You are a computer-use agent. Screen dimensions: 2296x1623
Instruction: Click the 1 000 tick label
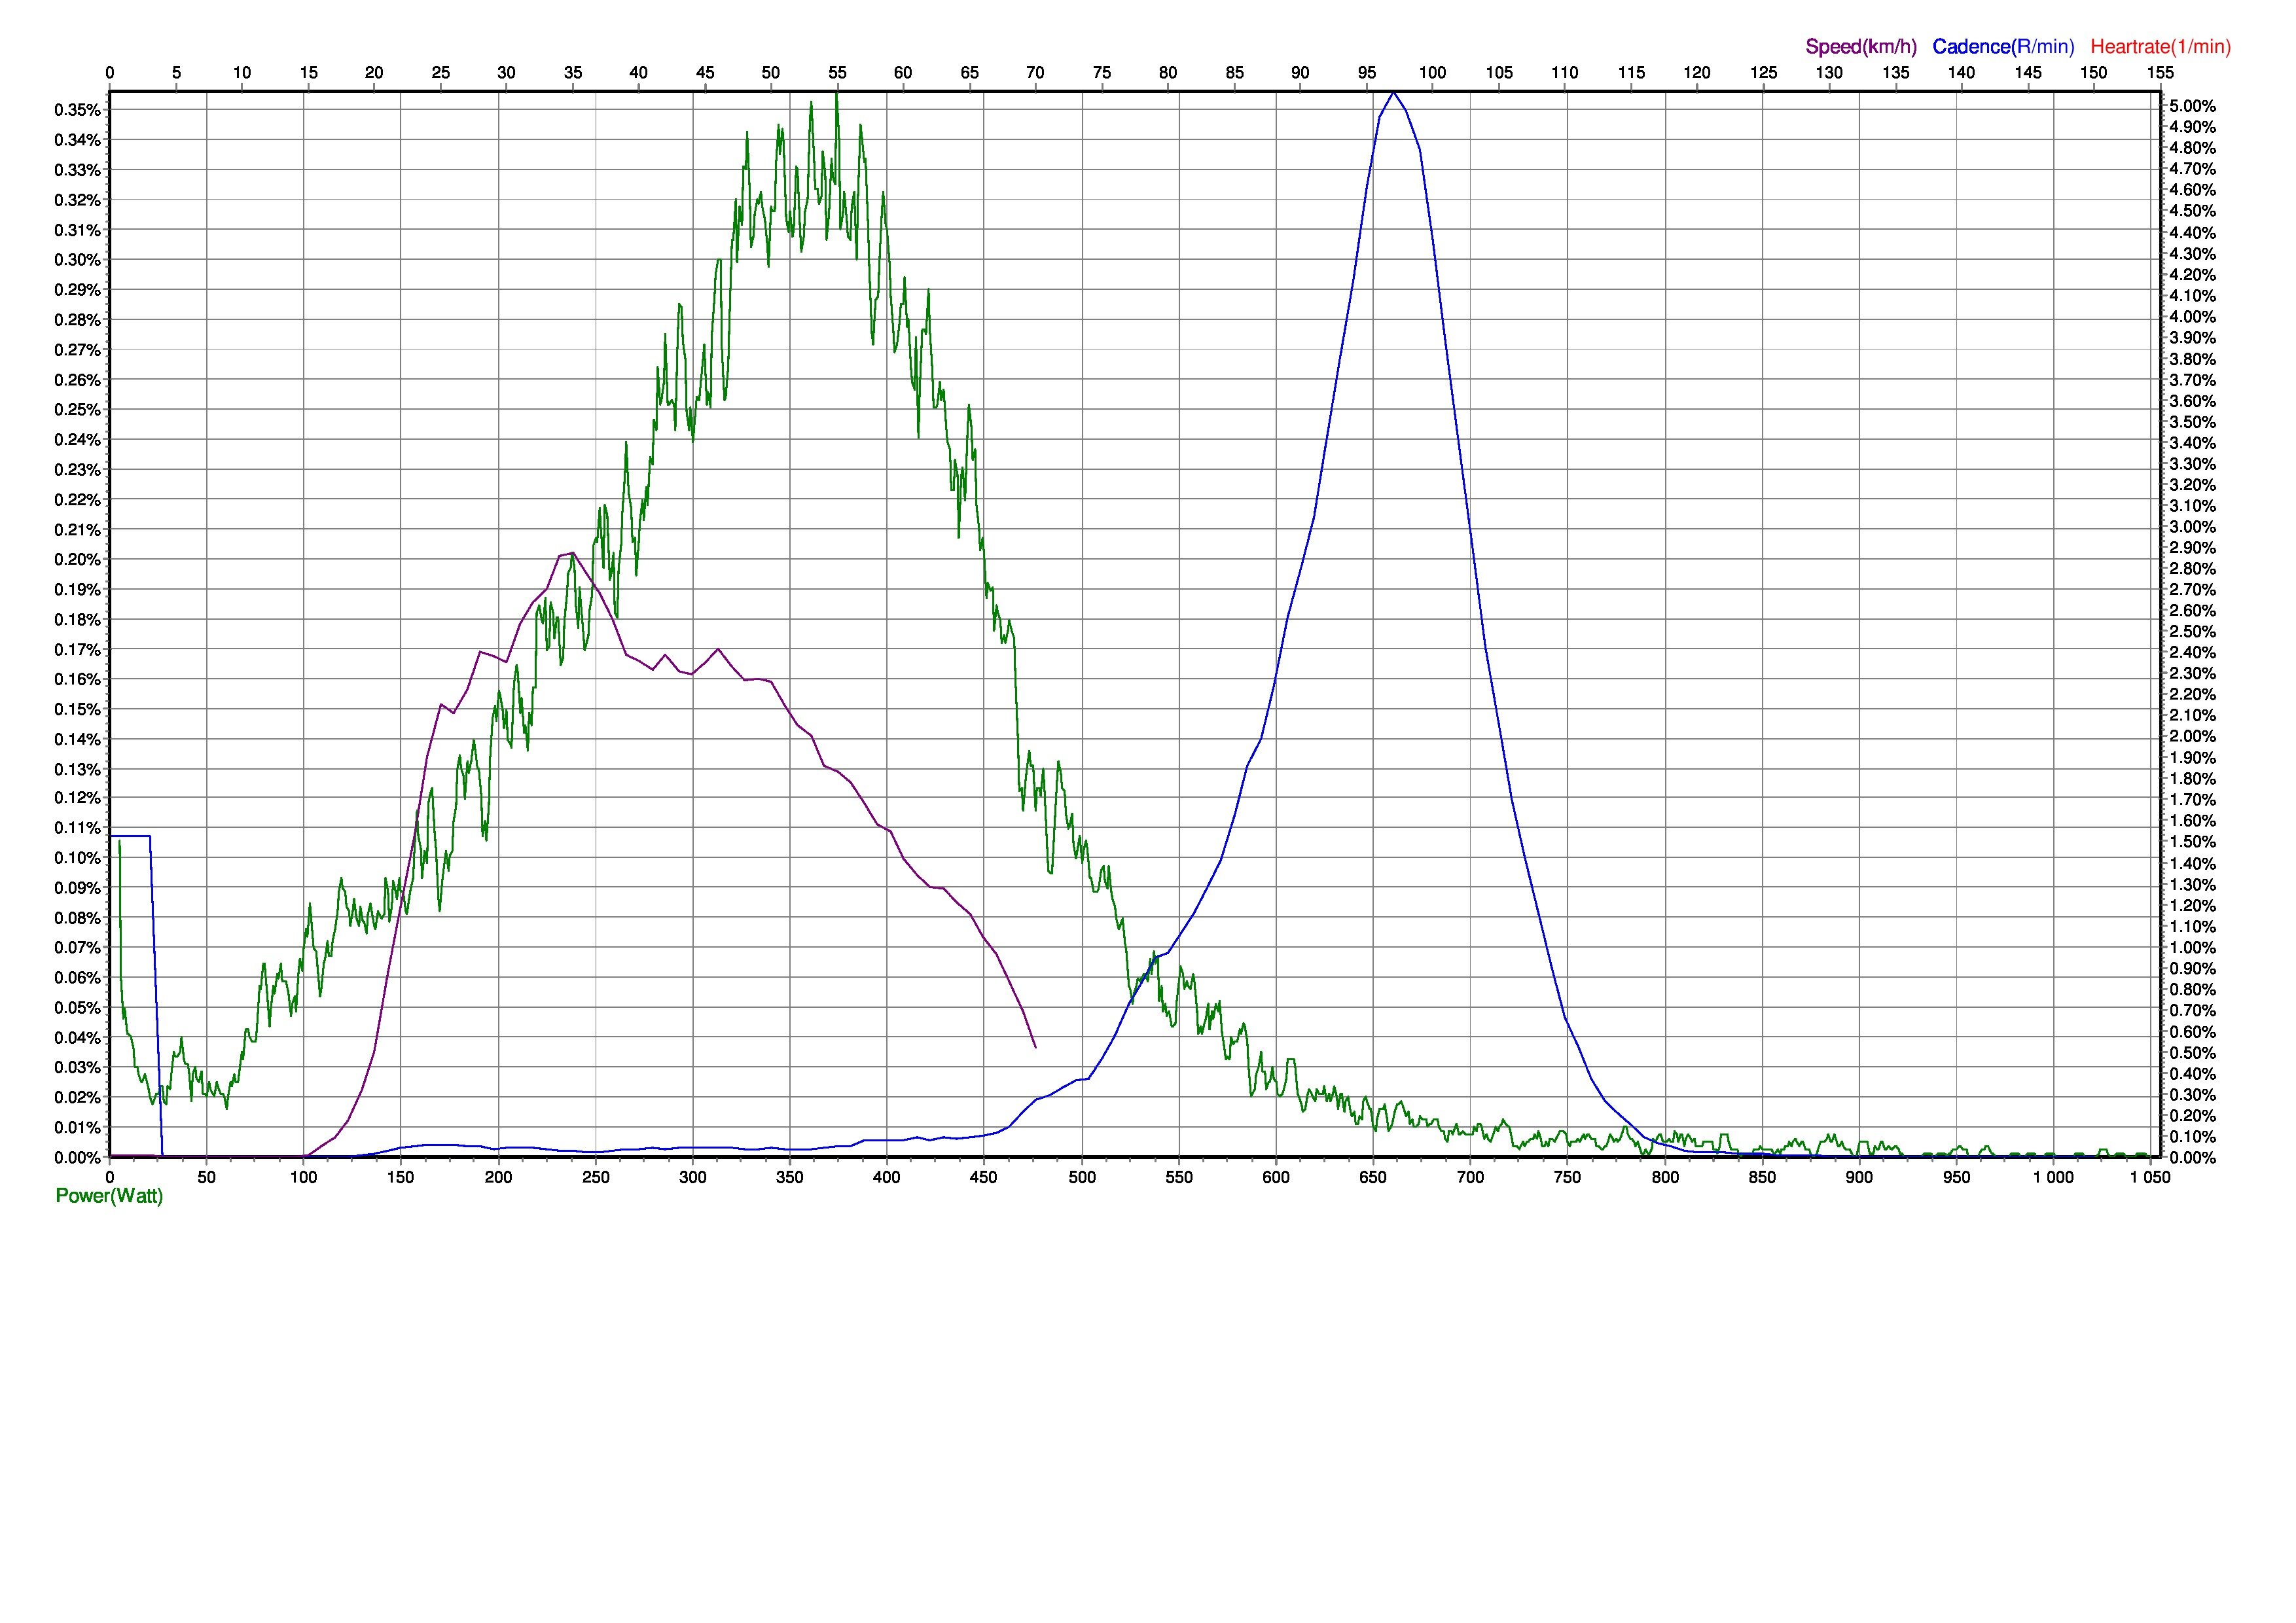2053,1178
